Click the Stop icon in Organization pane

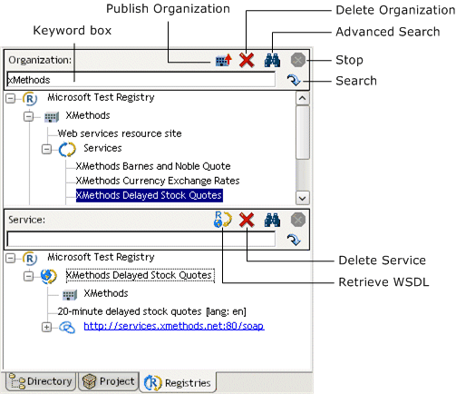pyautogui.click(x=298, y=60)
